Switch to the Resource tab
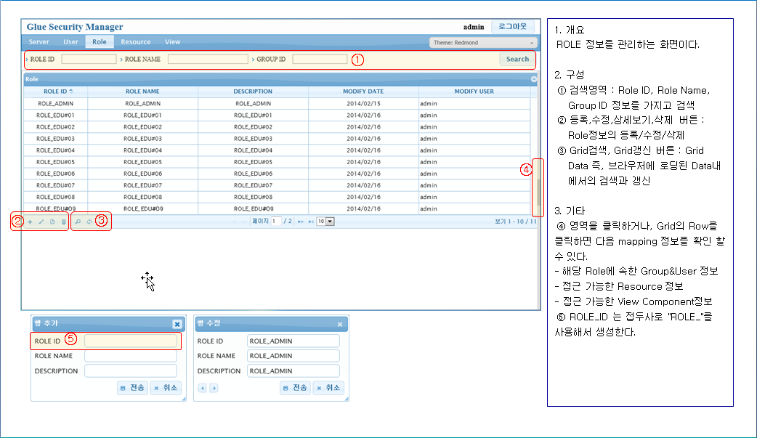 (136, 42)
